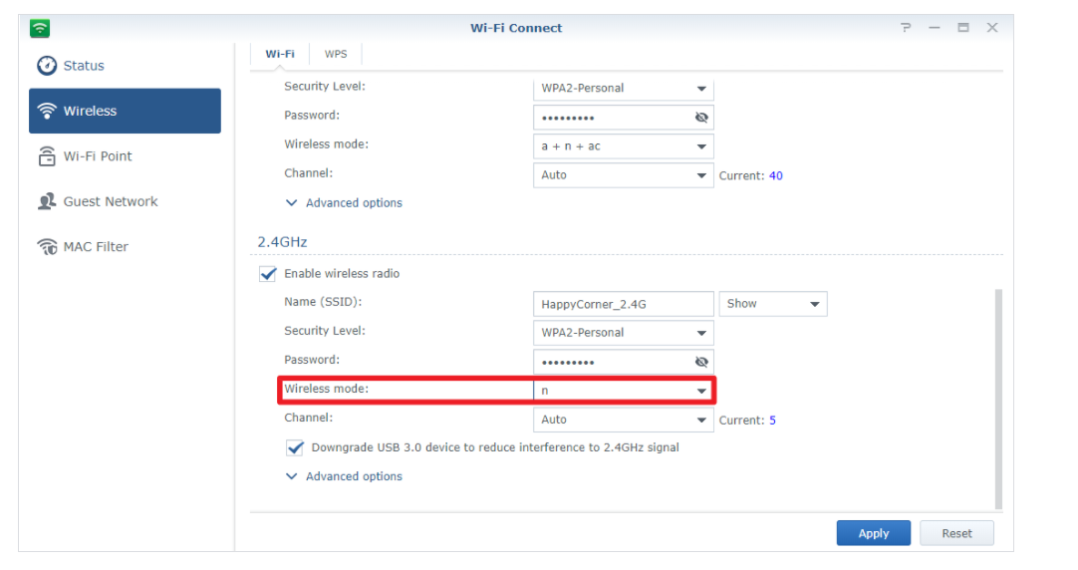Uncheck Enable wireless radio for 2.4GHz
The height and width of the screenshot is (570, 1078).
tap(268, 274)
